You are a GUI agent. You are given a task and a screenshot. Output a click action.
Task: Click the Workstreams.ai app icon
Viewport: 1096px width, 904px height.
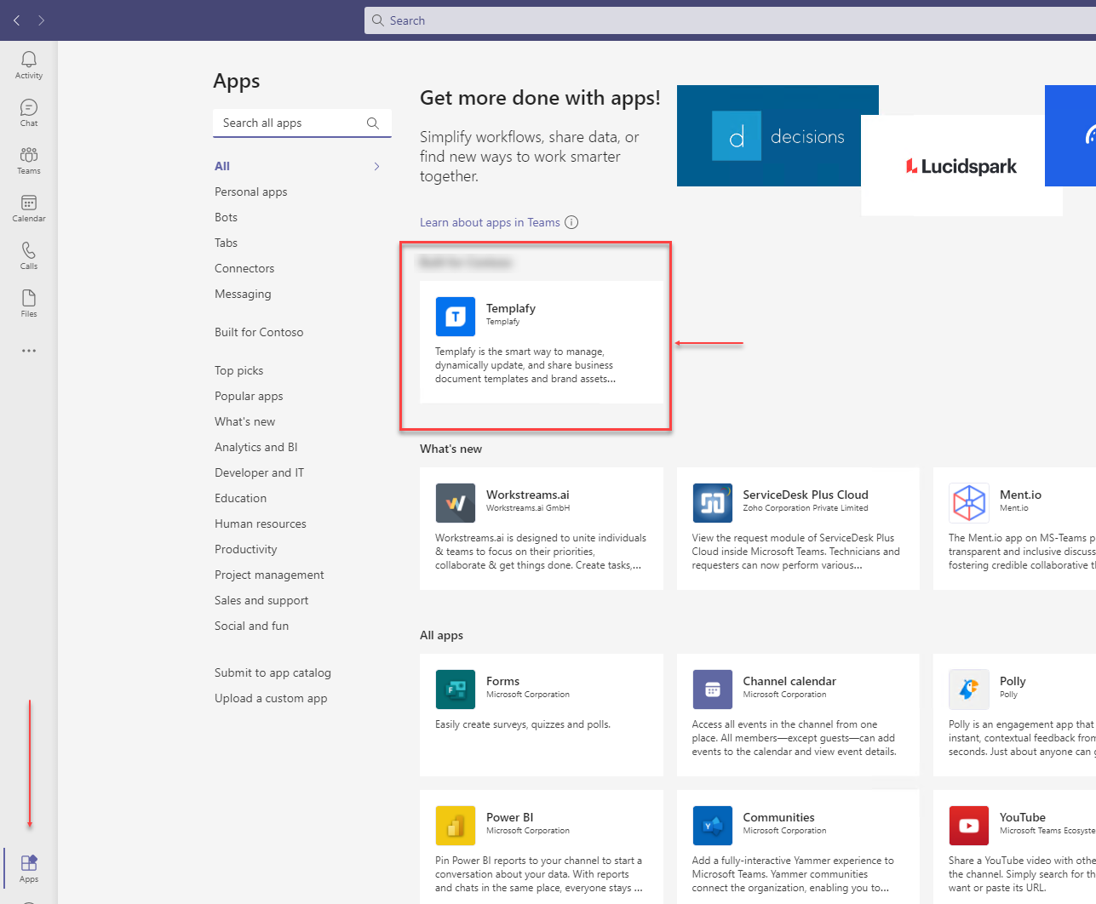[456, 503]
